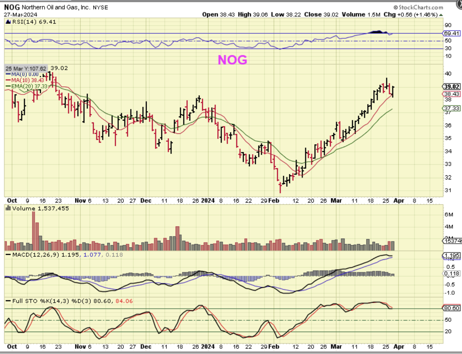Viewport: 462px width, 354px height.
Task: Click the Feb label under the price chart
Action: click(273, 201)
